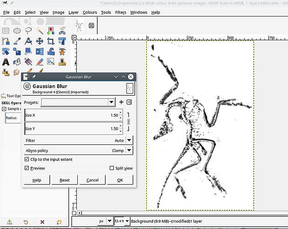The height and width of the screenshot is (229, 288).
Task: Activate the Crop tool
Action: tap(51, 41)
